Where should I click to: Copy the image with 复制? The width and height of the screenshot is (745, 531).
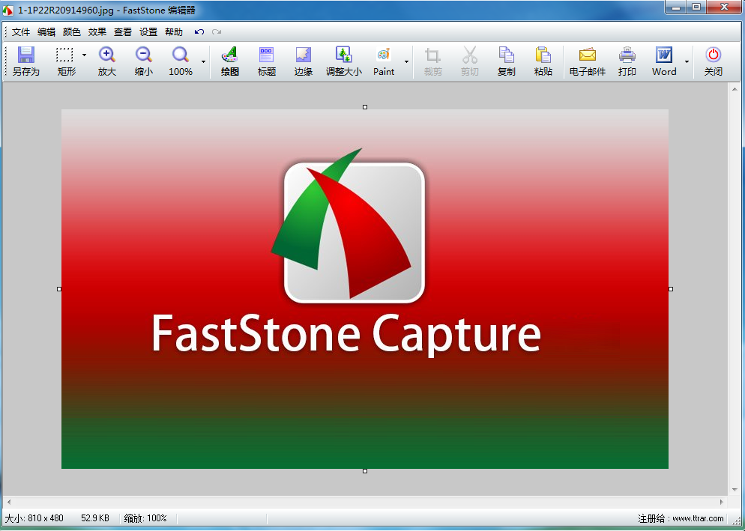point(507,61)
